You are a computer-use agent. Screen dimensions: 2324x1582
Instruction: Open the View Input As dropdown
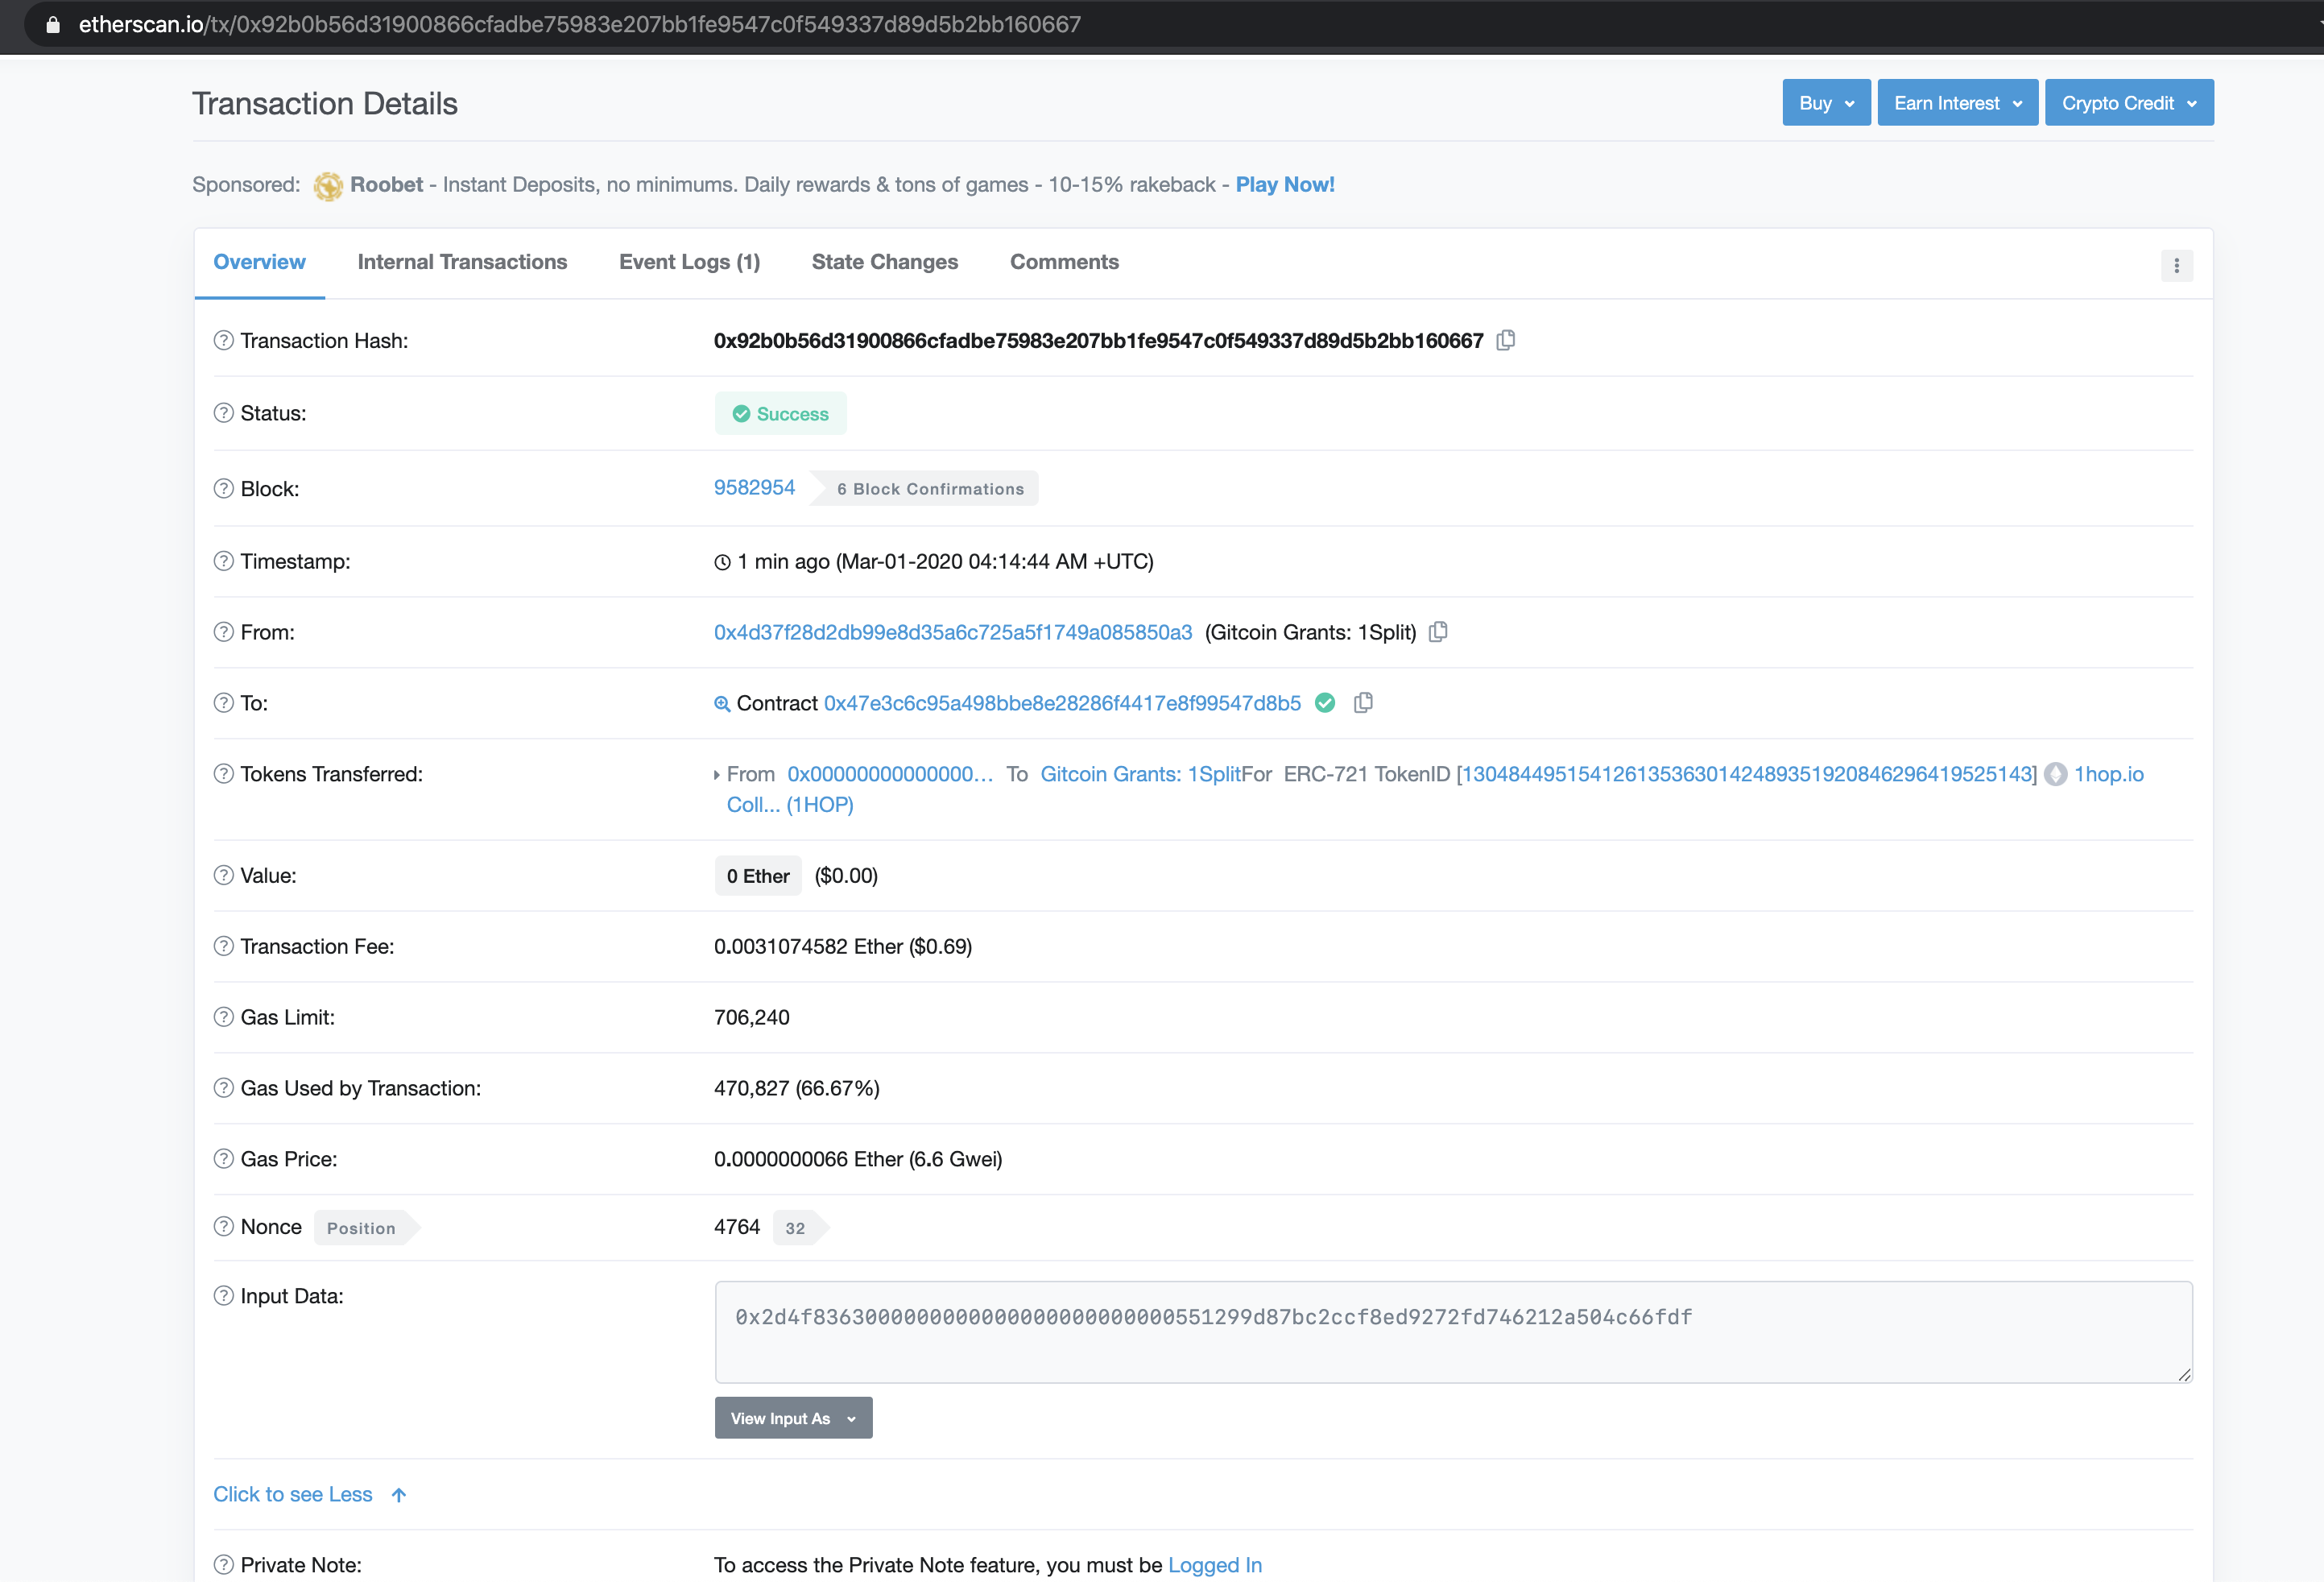[x=792, y=1418]
